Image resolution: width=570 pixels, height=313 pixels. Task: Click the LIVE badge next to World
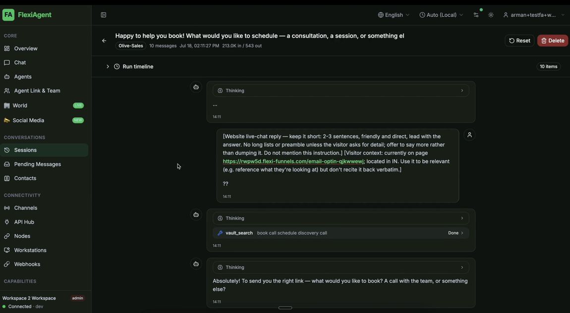(78, 105)
